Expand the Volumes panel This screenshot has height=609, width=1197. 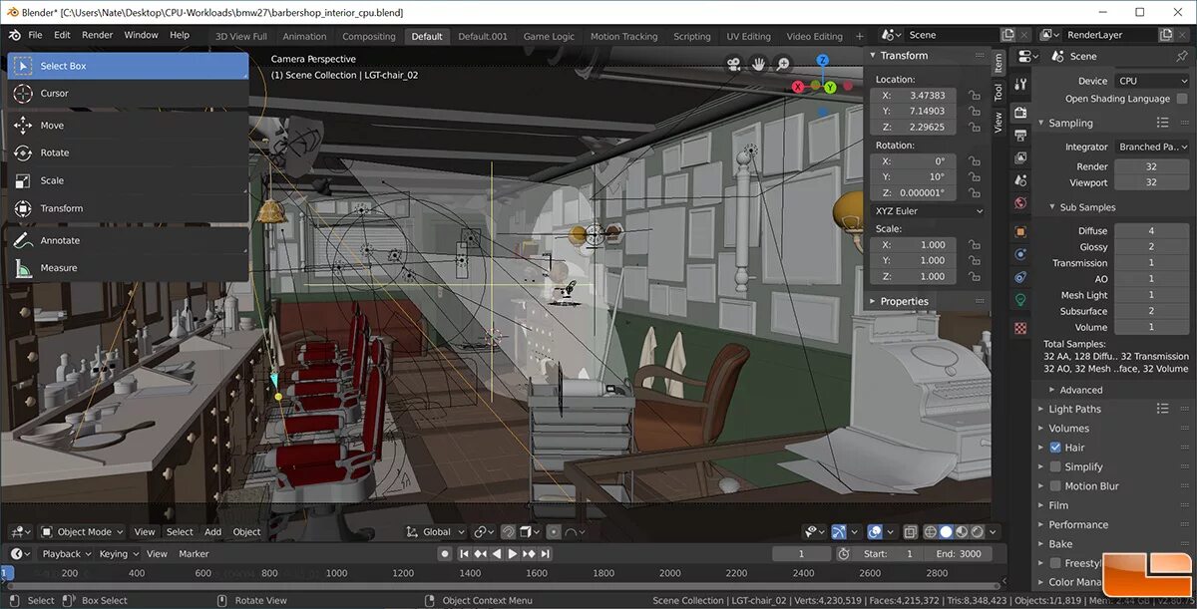(1068, 429)
